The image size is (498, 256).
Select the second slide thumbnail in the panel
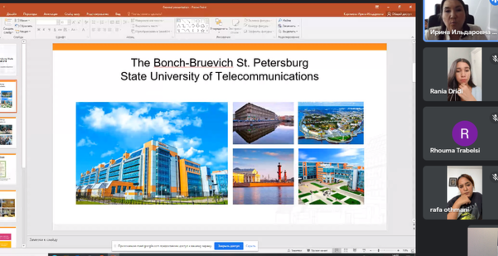[8, 96]
